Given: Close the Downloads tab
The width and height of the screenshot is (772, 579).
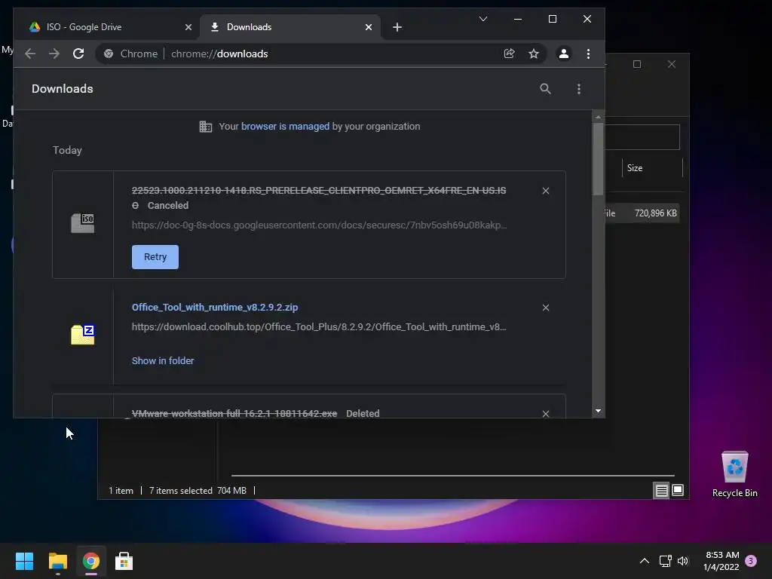Looking at the screenshot, I should (368, 27).
